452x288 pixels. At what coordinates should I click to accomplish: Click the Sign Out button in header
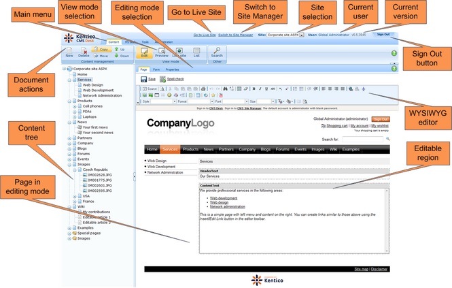[x=383, y=34]
